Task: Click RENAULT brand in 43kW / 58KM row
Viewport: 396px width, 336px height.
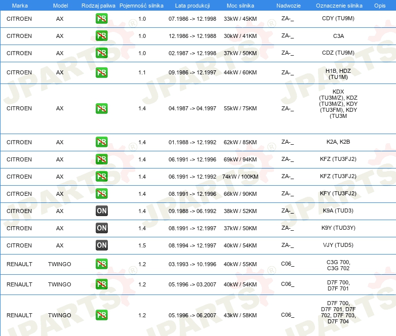Action: click(19, 315)
